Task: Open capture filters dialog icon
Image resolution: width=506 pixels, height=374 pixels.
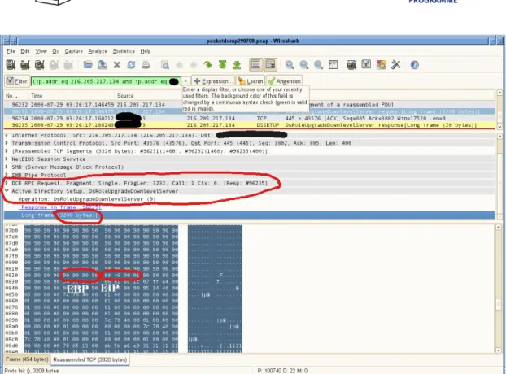Action: click(x=351, y=65)
